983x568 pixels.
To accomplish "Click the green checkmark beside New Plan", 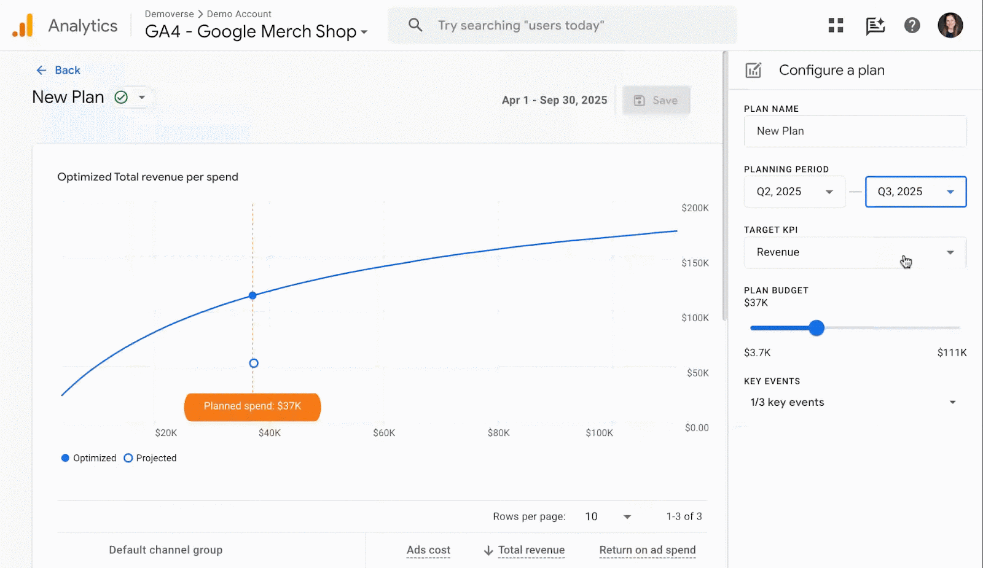I will point(121,96).
